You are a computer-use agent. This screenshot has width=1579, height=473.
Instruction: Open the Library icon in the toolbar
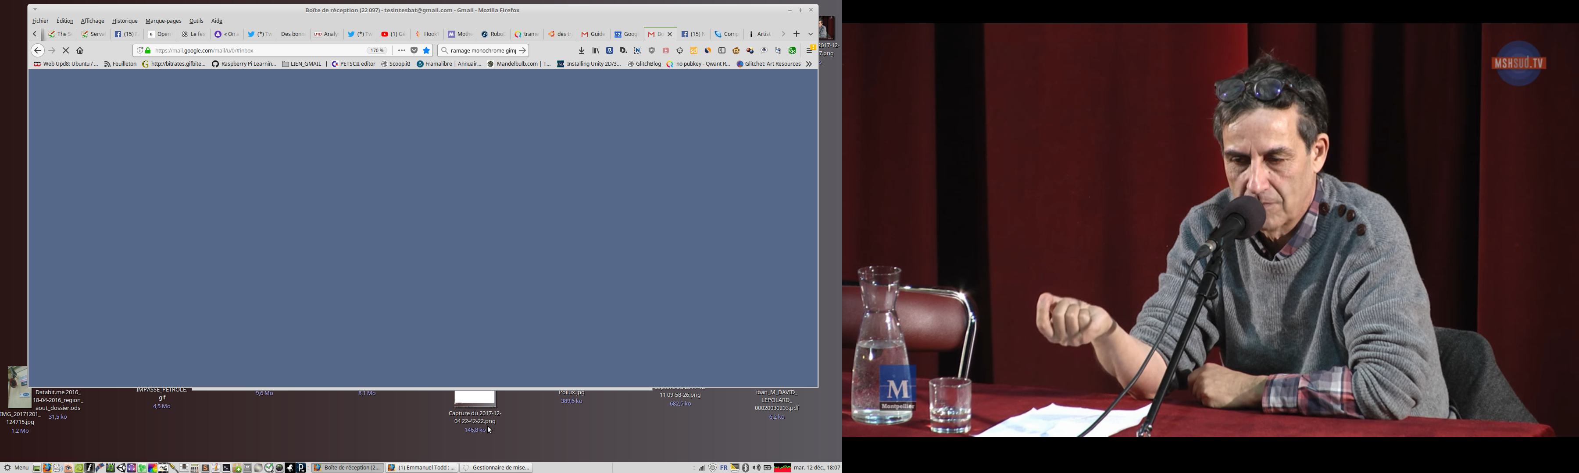coord(596,51)
